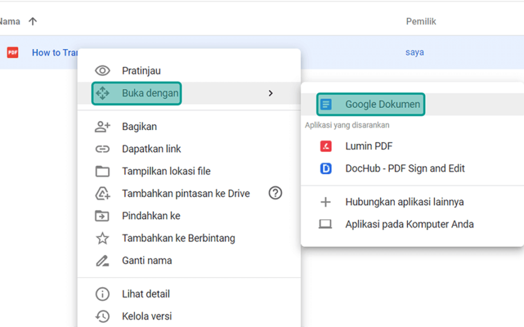Click the Dapatkan link chain icon
The width and height of the screenshot is (524, 327).
(x=102, y=149)
